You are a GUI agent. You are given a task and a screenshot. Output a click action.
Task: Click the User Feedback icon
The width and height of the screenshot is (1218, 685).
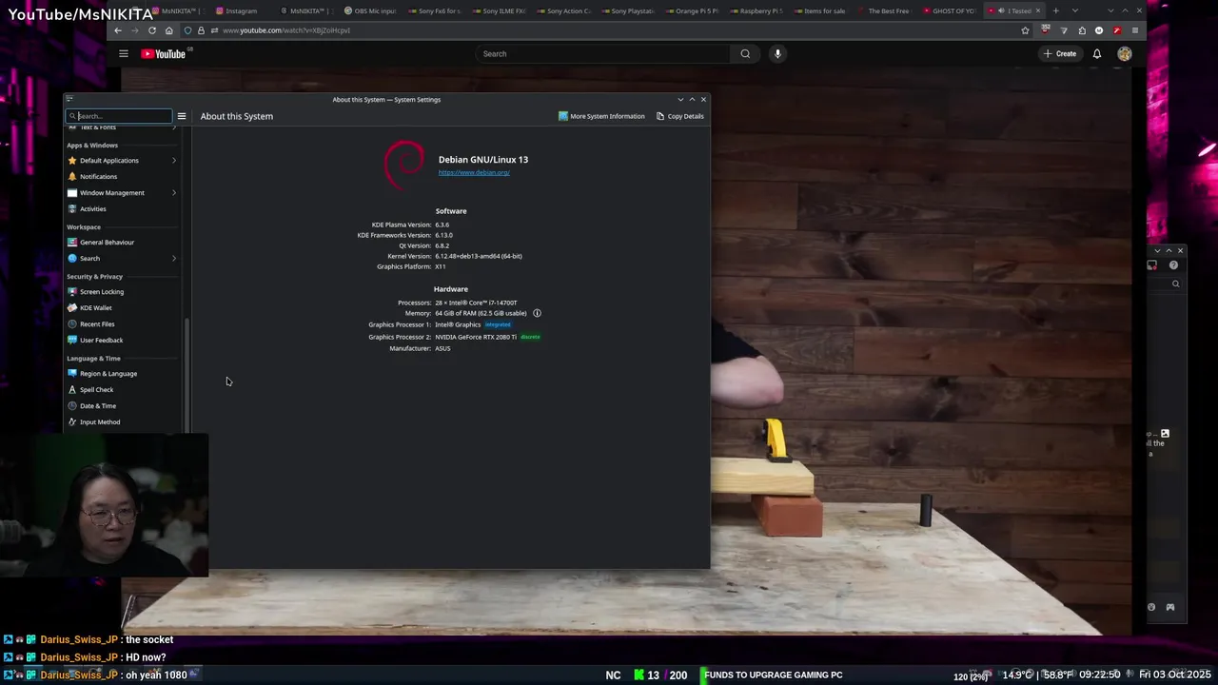pyautogui.click(x=72, y=341)
